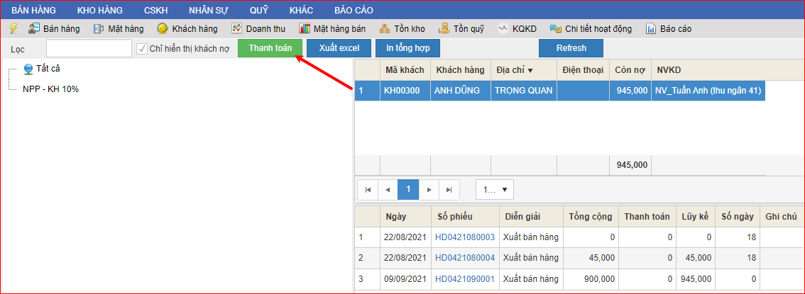Toggle Chỉ hiển thị khách nợ checkbox
Viewport: 805px width, 294px height.
coord(142,49)
